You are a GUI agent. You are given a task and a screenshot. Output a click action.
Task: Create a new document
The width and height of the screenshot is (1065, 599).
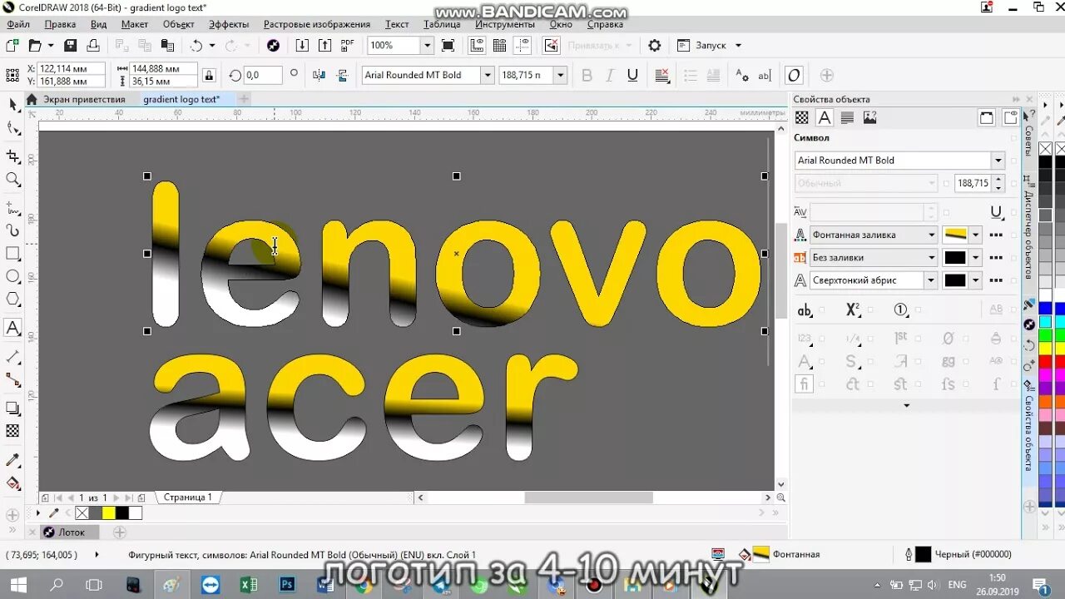click(12, 46)
